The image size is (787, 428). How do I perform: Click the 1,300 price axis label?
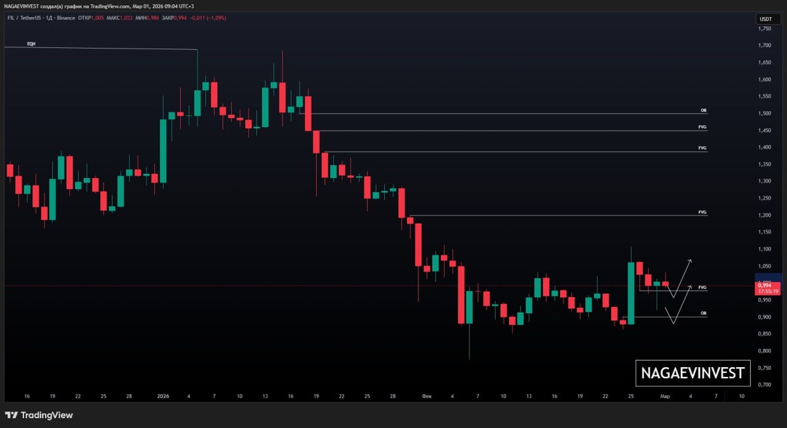point(765,181)
